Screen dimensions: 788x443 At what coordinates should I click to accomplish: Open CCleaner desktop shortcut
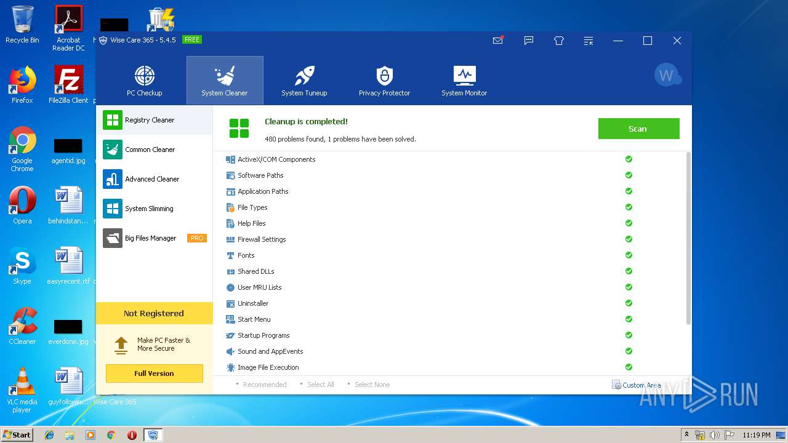[22, 327]
